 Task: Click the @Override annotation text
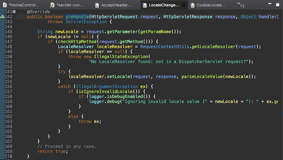coord(38,12)
